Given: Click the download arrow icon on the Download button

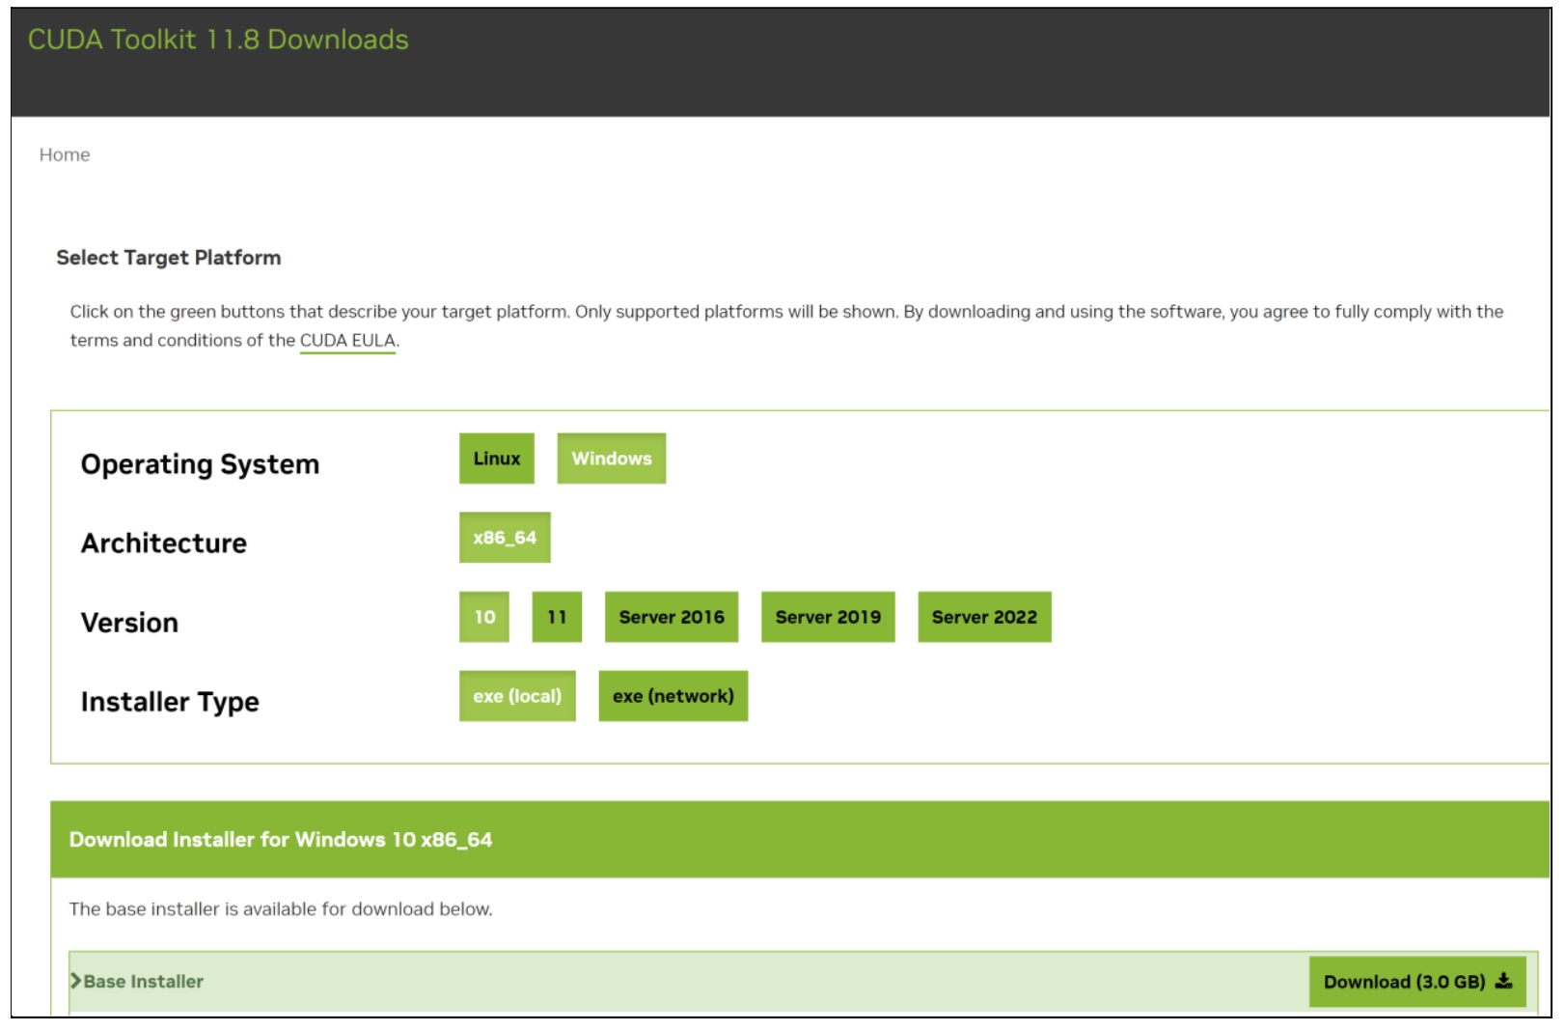Looking at the screenshot, I should coord(1503,982).
